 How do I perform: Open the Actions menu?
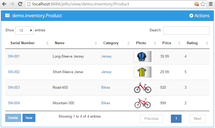[199, 16]
